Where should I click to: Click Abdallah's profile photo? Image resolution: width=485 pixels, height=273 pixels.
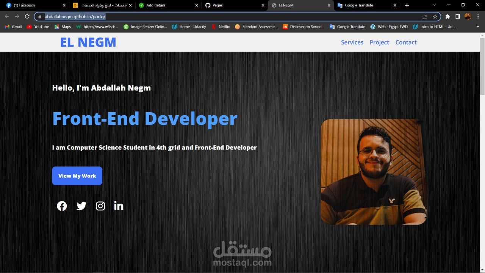(x=374, y=172)
